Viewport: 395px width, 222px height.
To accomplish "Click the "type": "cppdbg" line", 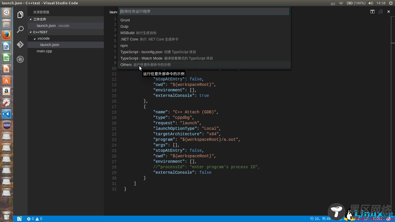I will pos(174,117).
